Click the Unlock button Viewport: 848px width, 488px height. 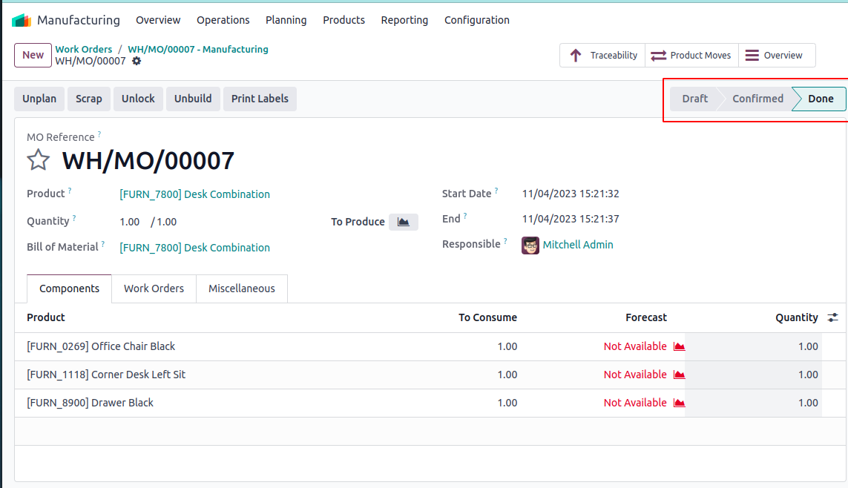pyautogui.click(x=138, y=99)
